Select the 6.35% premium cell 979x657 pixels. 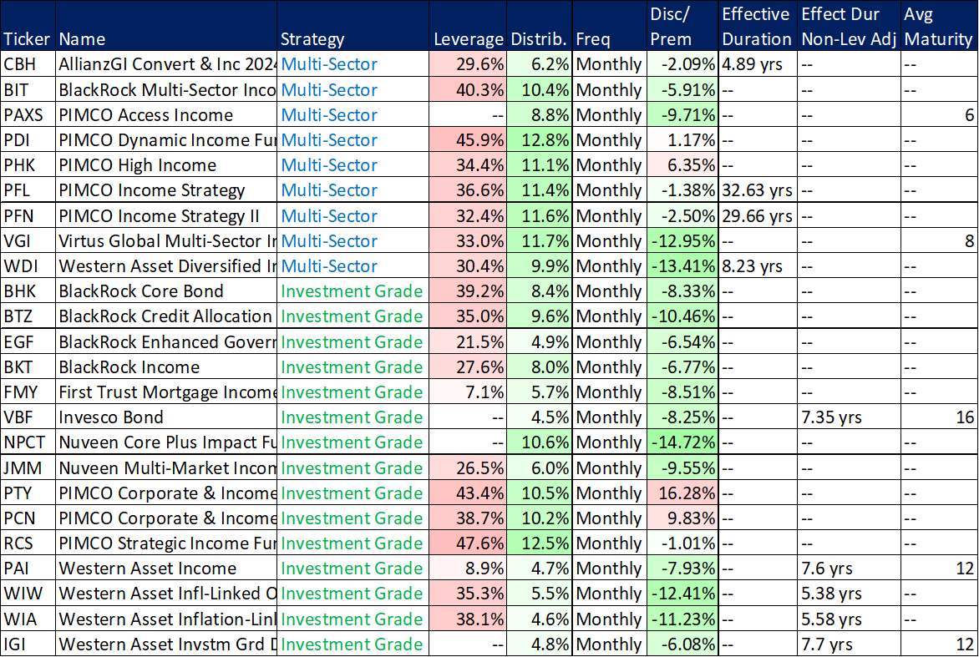(682, 164)
